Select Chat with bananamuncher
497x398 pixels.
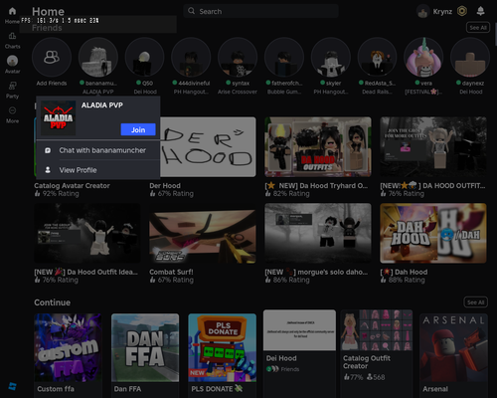coord(98,150)
